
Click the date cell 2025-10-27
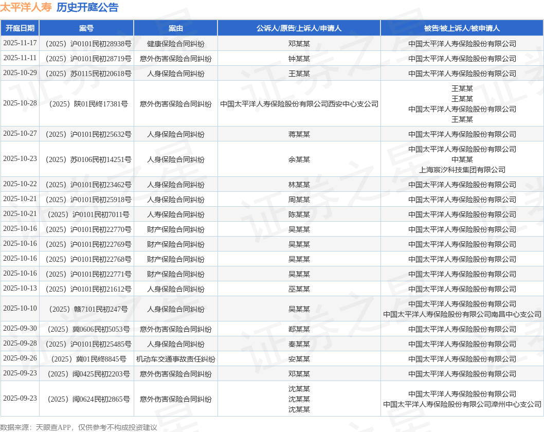[20, 134]
